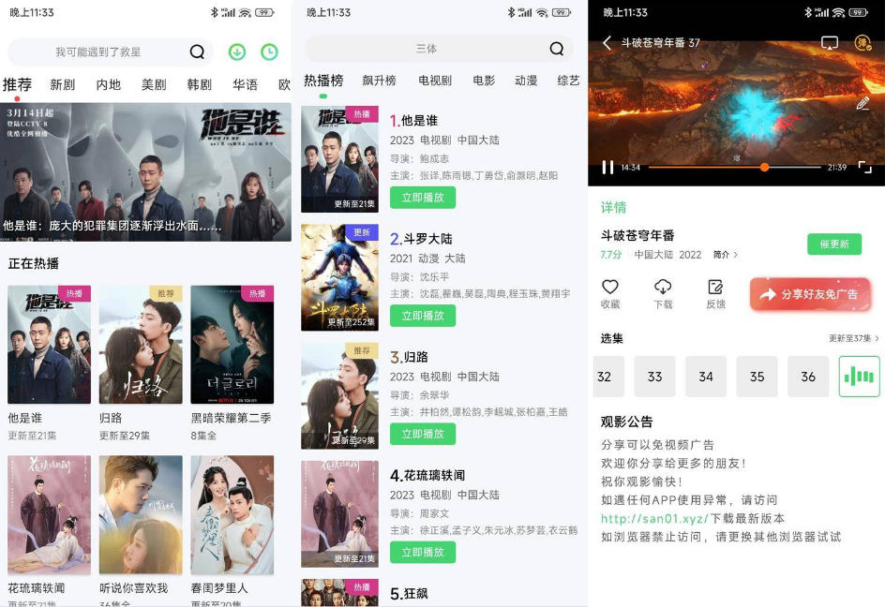This screenshot has width=885, height=607.
Task: Open 听说你喜欢我 poster
Action: [141, 514]
